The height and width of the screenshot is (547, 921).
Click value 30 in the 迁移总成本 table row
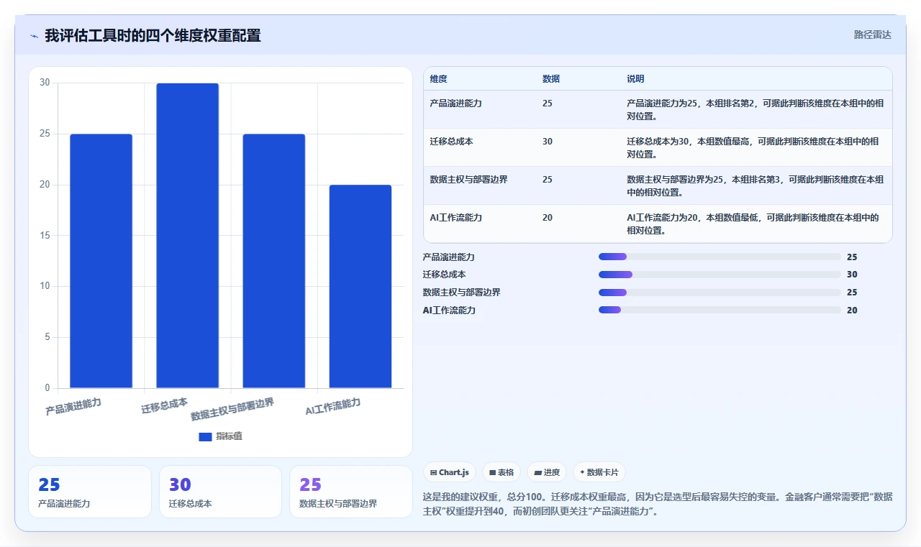[x=548, y=142]
